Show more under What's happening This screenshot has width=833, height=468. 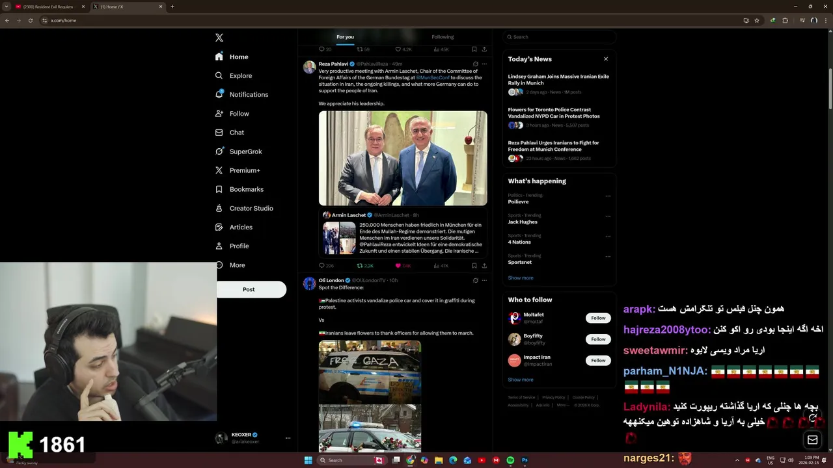(x=521, y=278)
